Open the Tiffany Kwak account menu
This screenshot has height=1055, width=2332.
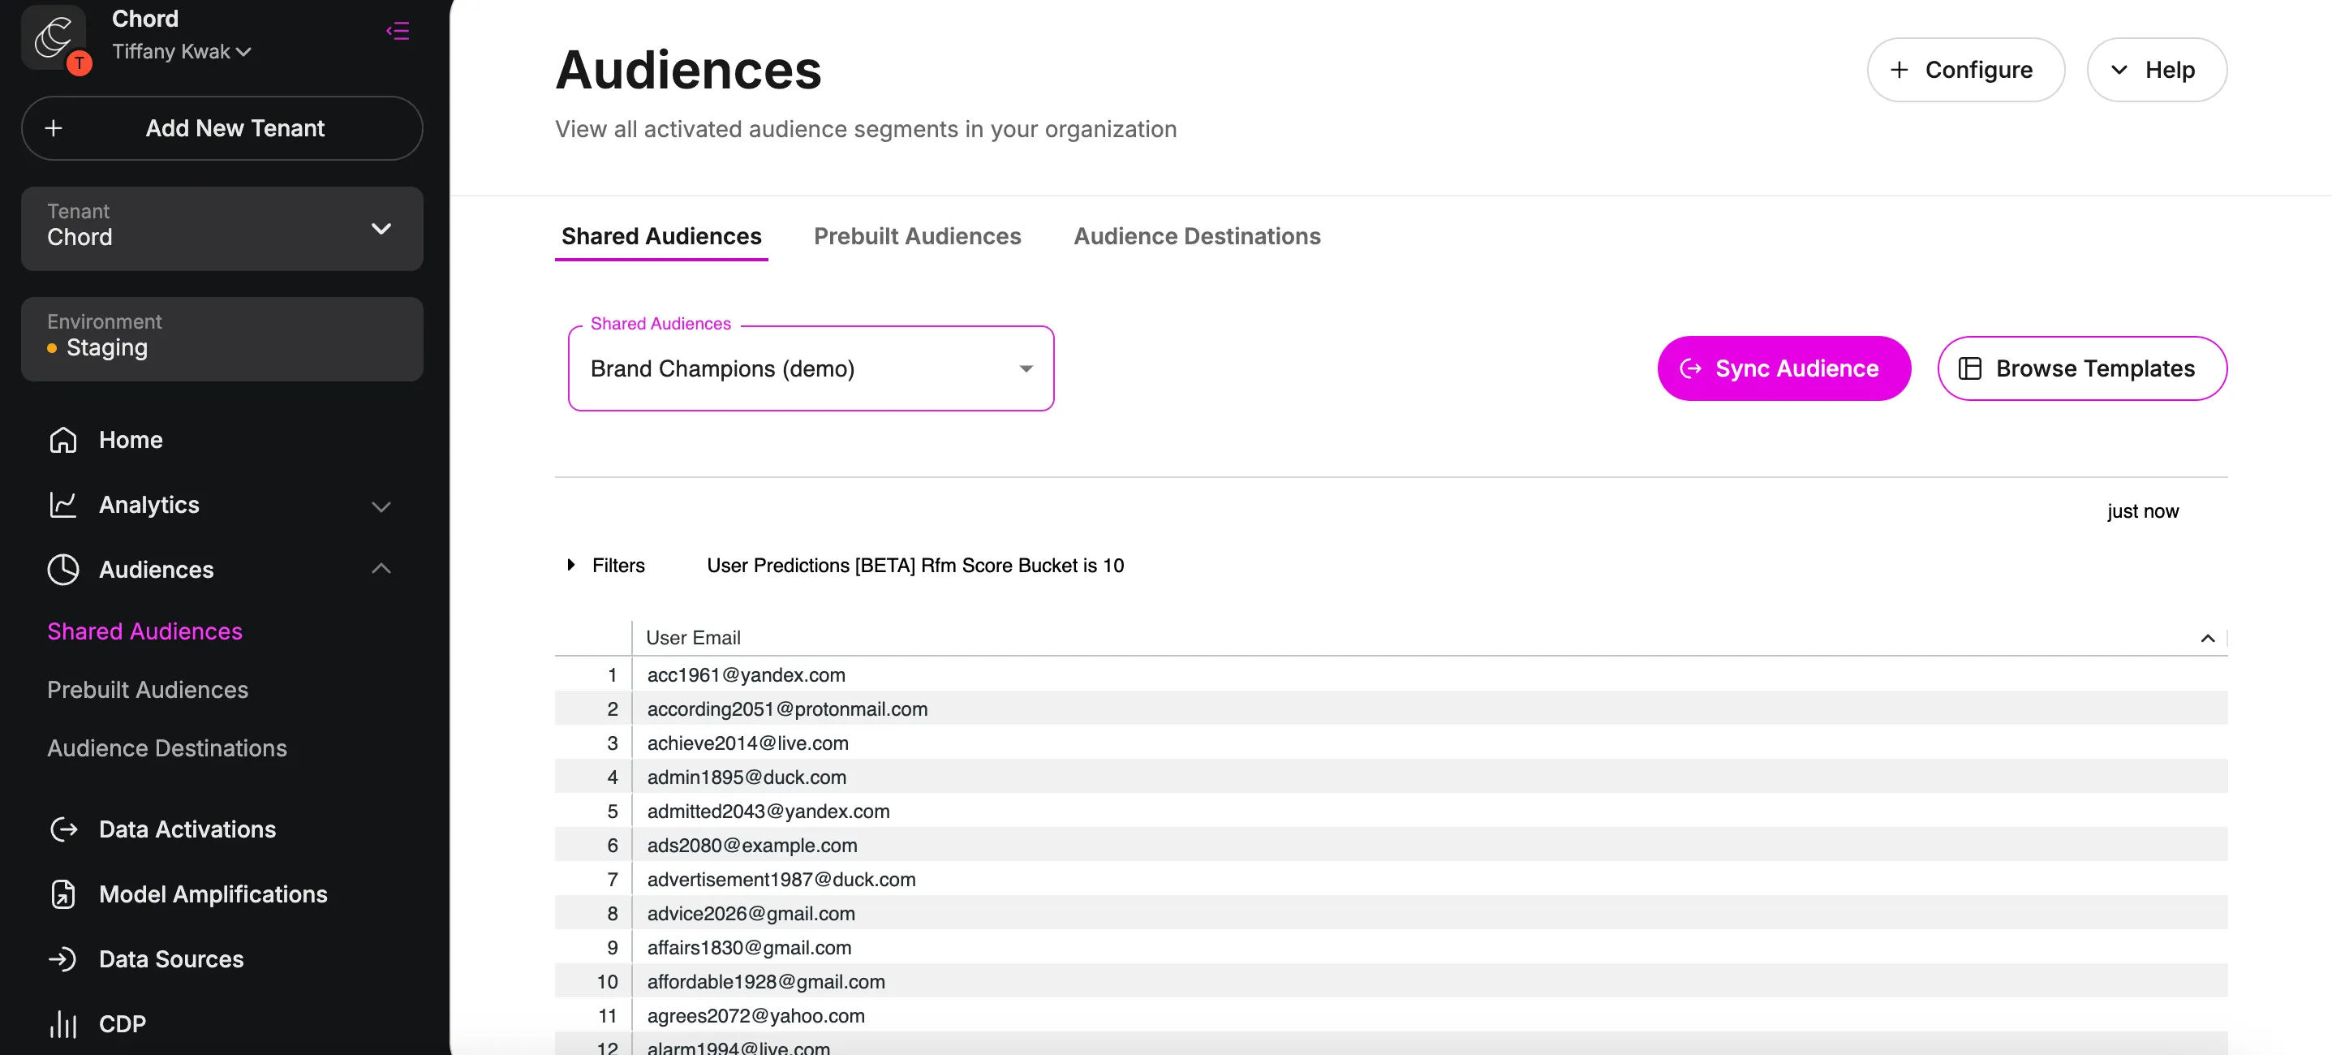click(181, 52)
